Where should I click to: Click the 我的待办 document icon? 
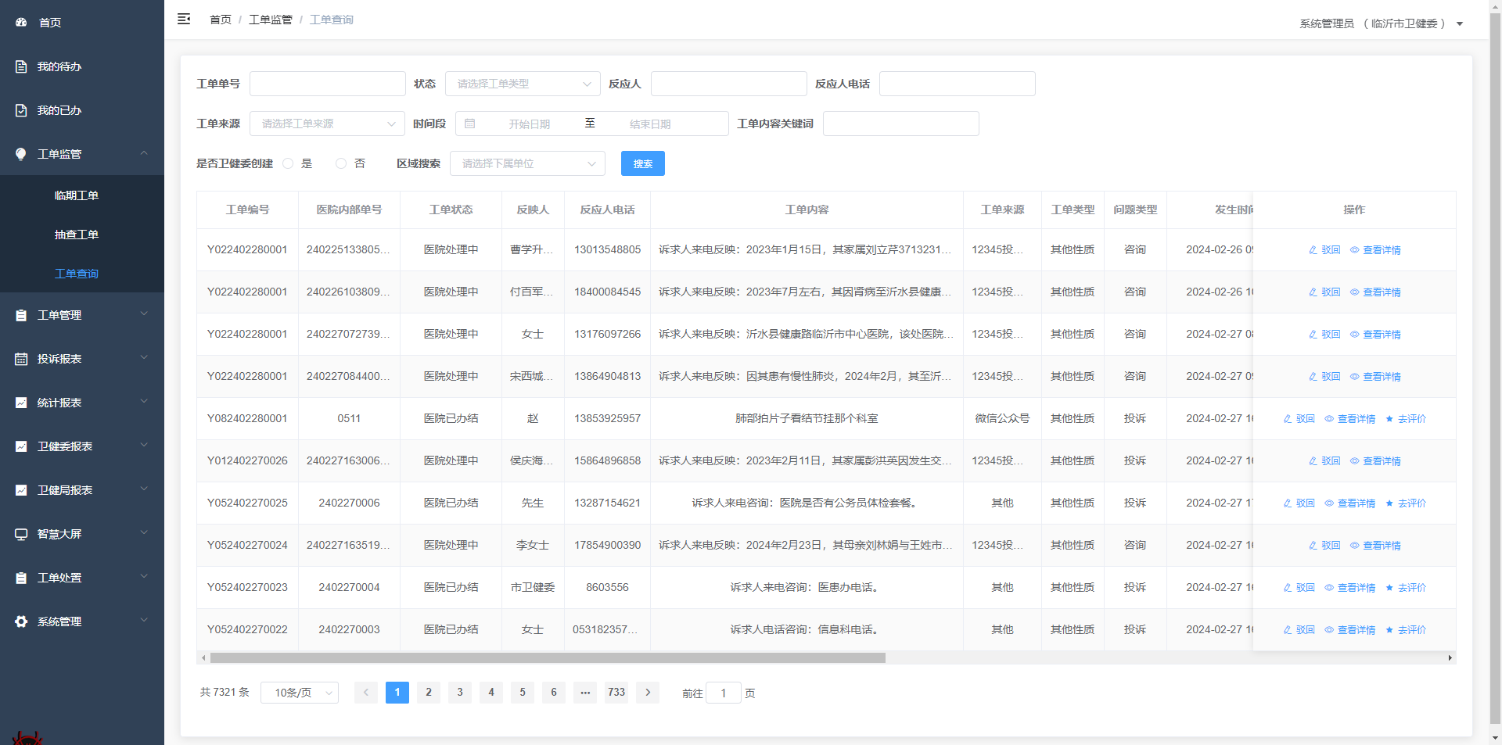click(21, 66)
